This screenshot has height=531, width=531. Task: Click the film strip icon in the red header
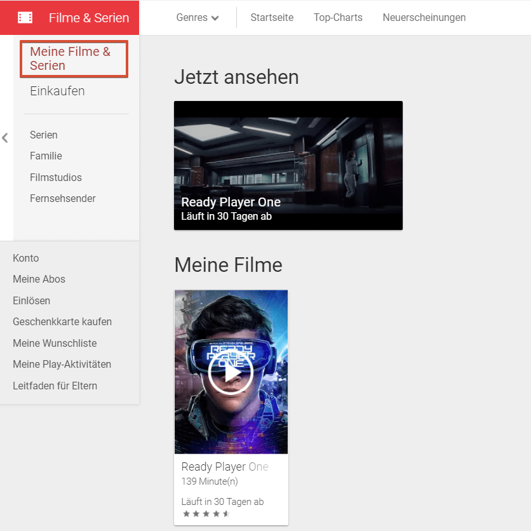25,18
